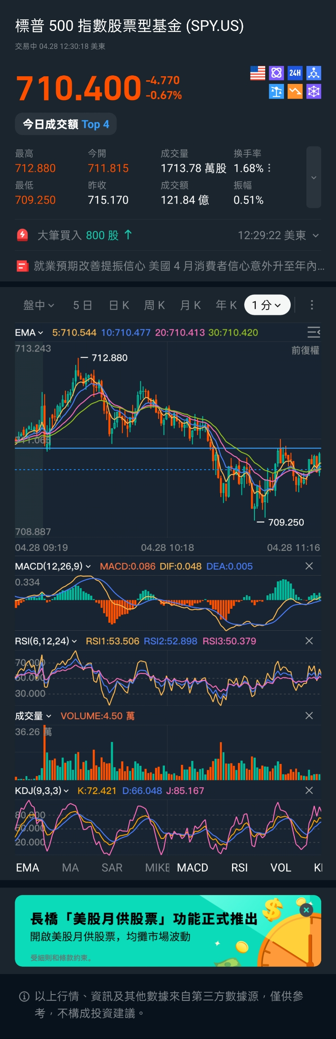Open the 1分 interval dropdown
The height and width of the screenshot is (1039, 336).
pos(267,305)
